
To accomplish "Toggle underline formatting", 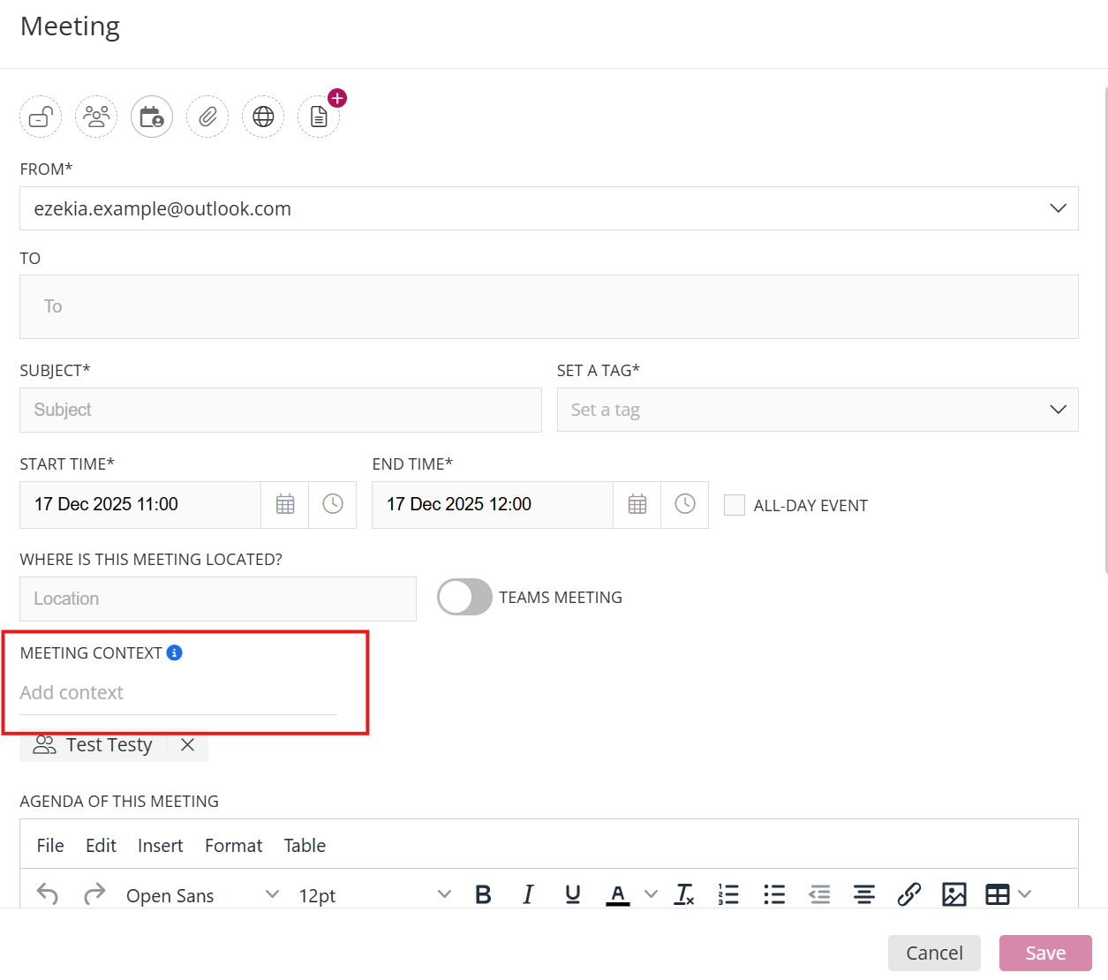I will click(x=573, y=894).
